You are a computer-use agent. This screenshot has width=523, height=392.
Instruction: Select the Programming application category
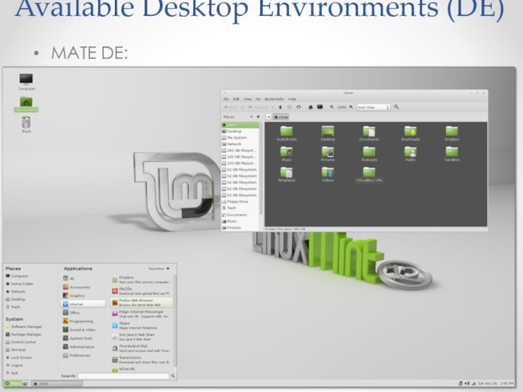click(78, 321)
